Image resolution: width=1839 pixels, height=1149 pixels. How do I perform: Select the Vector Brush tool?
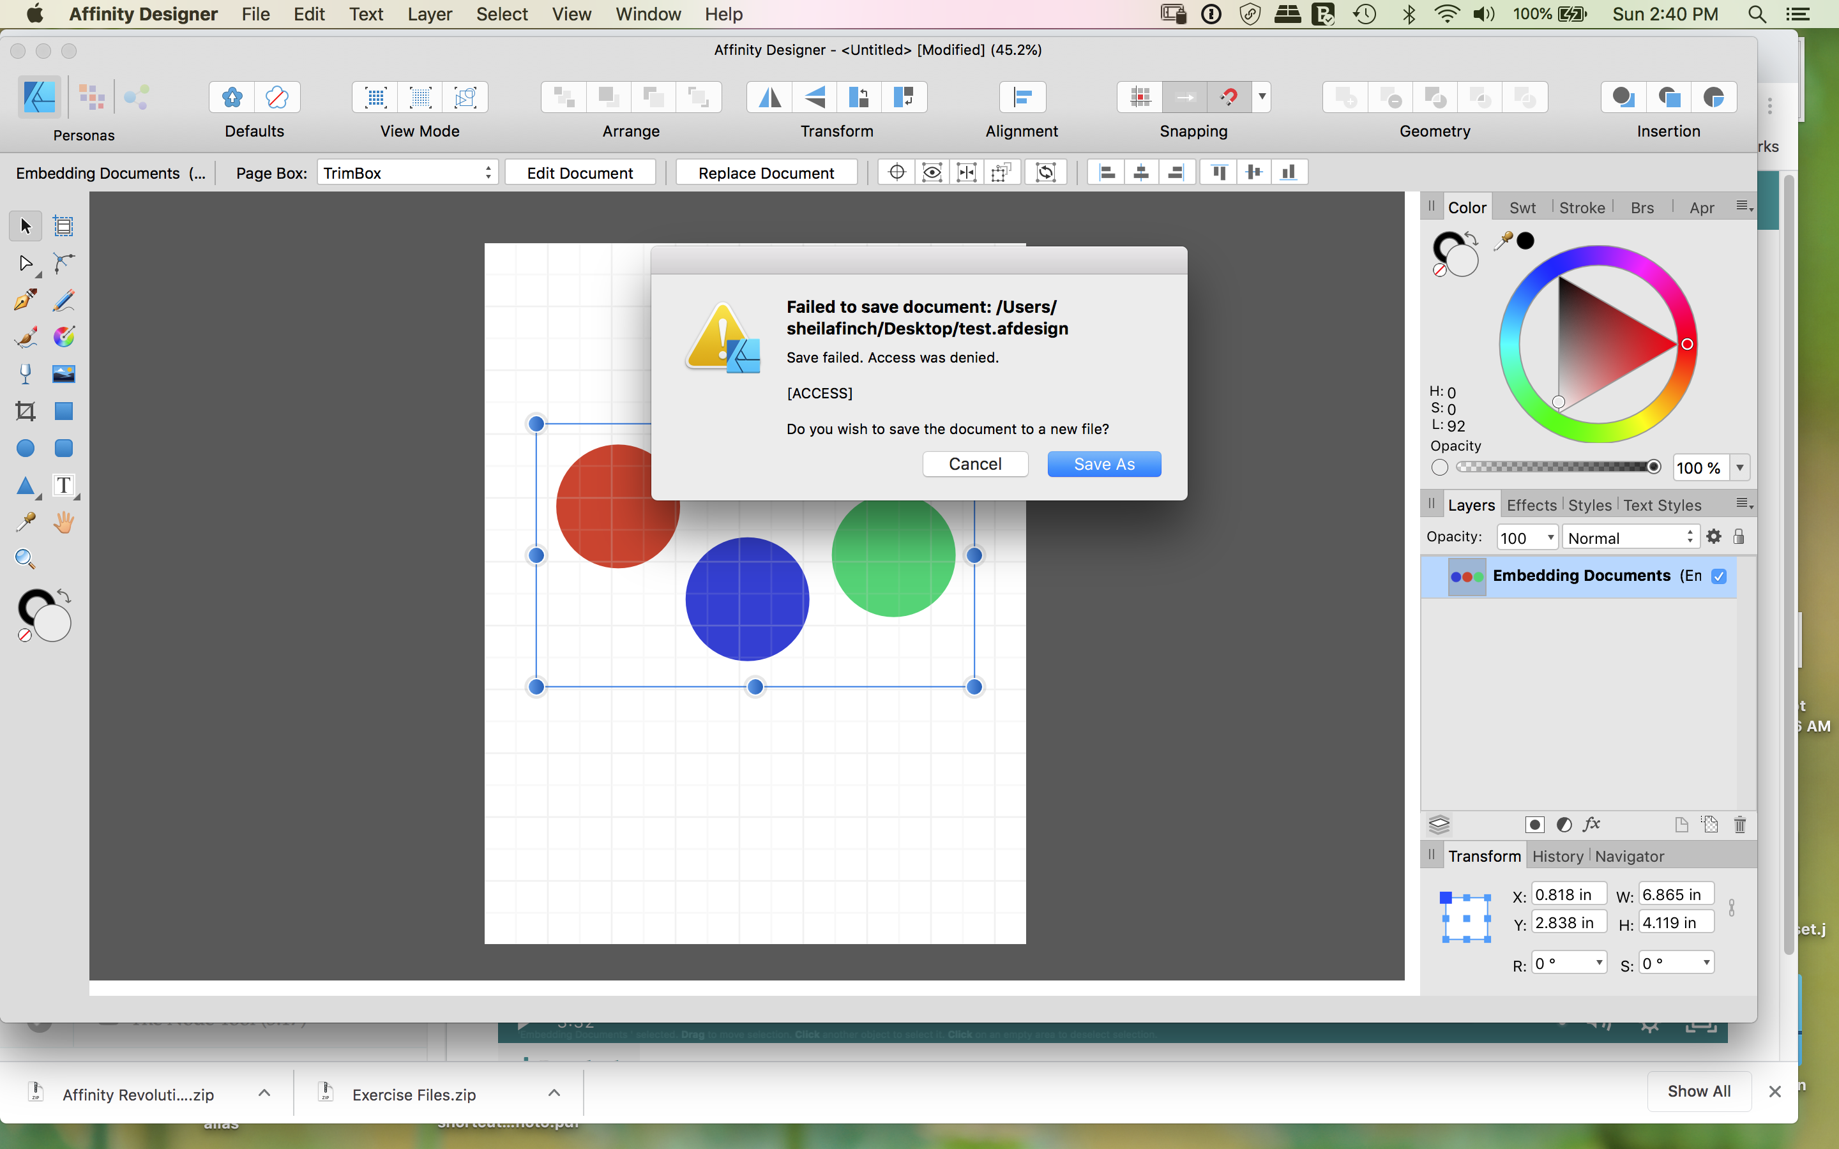click(26, 336)
